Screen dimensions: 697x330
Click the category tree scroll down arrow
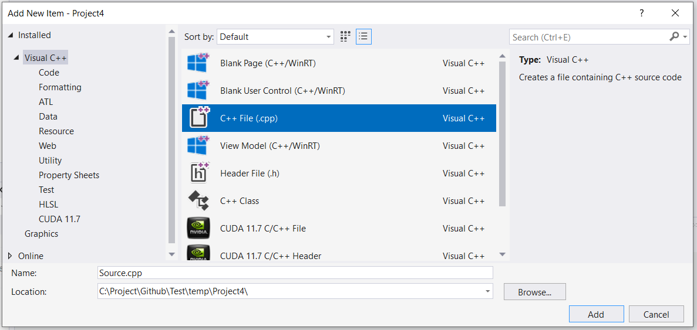pos(172,254)
